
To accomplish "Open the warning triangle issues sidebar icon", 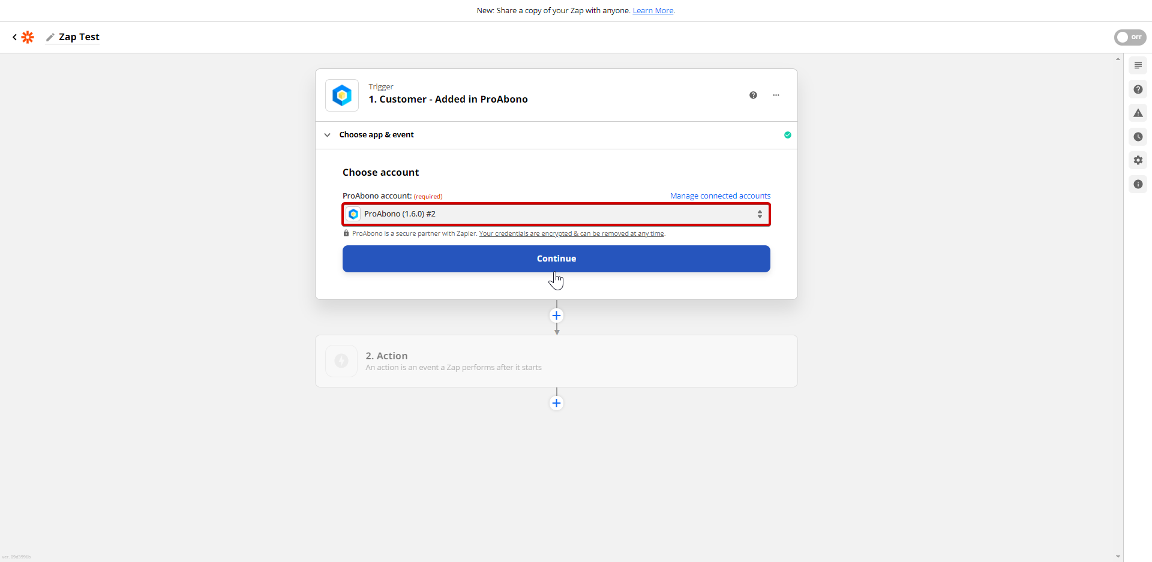I will (1138, 113).
